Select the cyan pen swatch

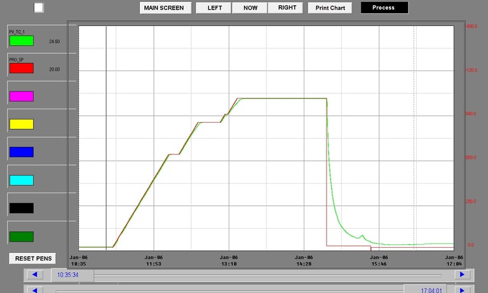coord(22,180)
